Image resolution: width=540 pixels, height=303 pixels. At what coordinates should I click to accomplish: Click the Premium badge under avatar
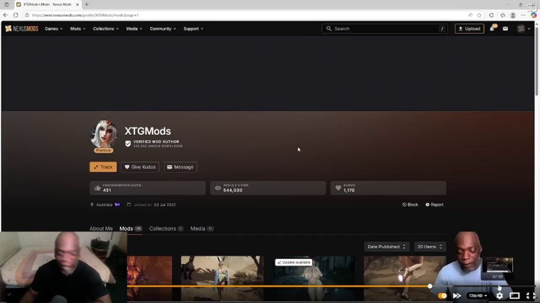[x=103, y=150]
